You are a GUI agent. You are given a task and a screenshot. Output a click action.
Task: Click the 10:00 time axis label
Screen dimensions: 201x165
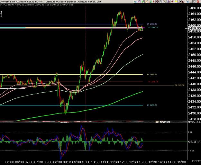(86, 162)
